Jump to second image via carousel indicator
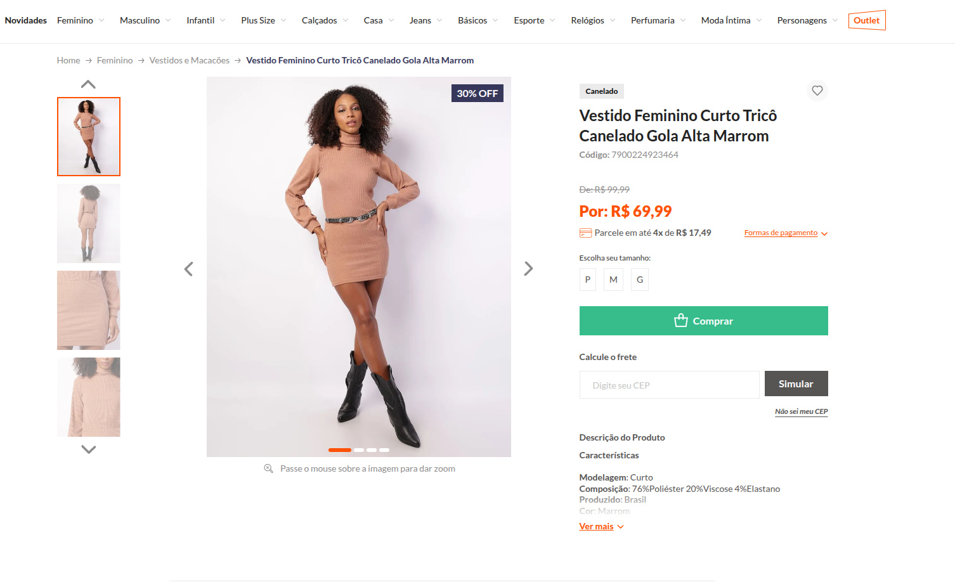The width and height of the screenshot is (955, 587). 359,450
